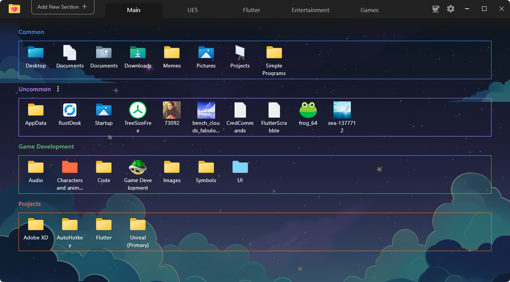Open the Code folder
Image resolution: width=510 pixels, height=282 pixels.
tap(104, 172)
